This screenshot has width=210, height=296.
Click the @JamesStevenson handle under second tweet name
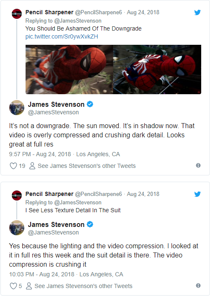point(53,233)
